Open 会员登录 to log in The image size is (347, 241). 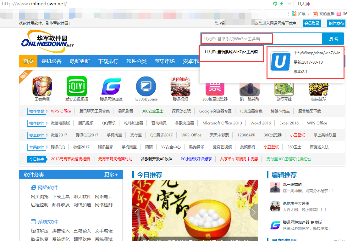pos(311,23)
